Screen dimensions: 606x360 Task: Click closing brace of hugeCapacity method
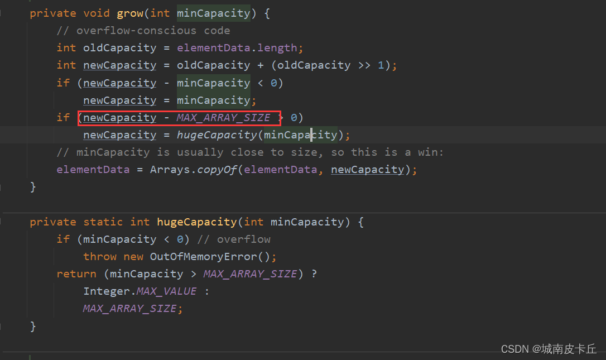tap(33, 327)
